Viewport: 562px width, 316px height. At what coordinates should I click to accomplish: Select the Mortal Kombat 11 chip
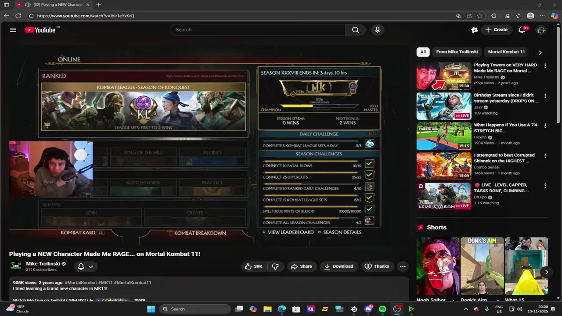click(506, 52)
